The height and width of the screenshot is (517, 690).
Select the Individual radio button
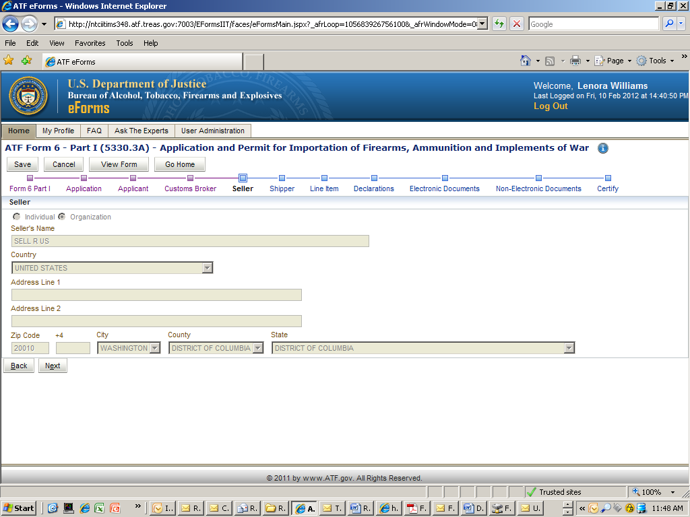coord(17,216)
